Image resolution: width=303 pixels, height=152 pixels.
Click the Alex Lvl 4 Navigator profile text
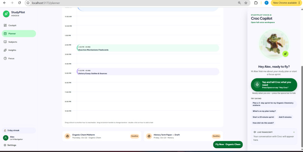[x=17, y=138]
